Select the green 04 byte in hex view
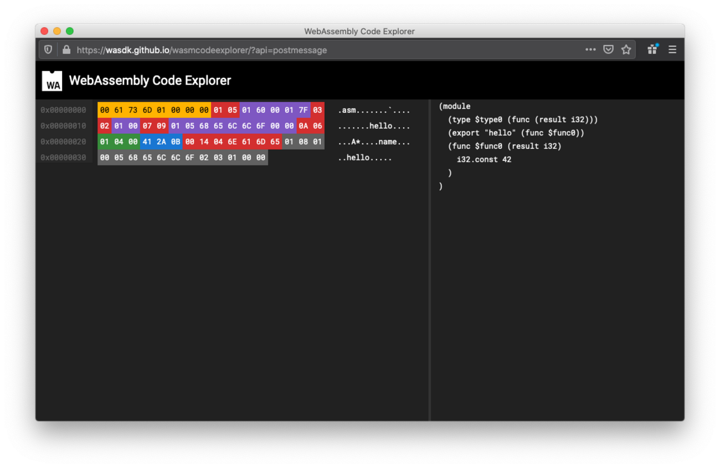Screen dimensions: 720x468 [119, 142]
